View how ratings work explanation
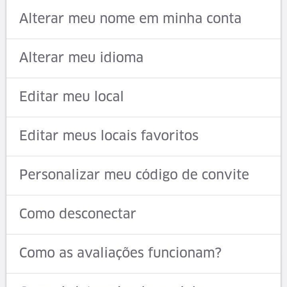The width and height of the screenshot is (287, 287). coord(143,254)
